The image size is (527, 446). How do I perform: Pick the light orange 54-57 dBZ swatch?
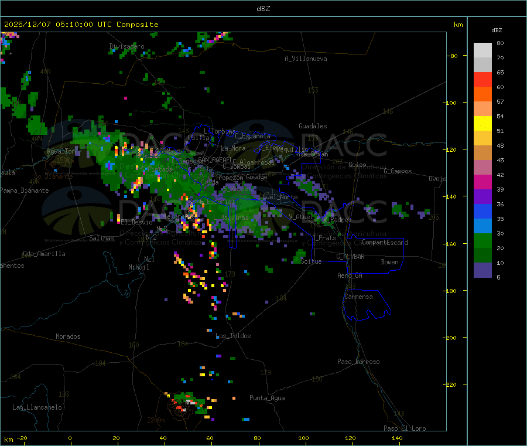tap(482, 109)
